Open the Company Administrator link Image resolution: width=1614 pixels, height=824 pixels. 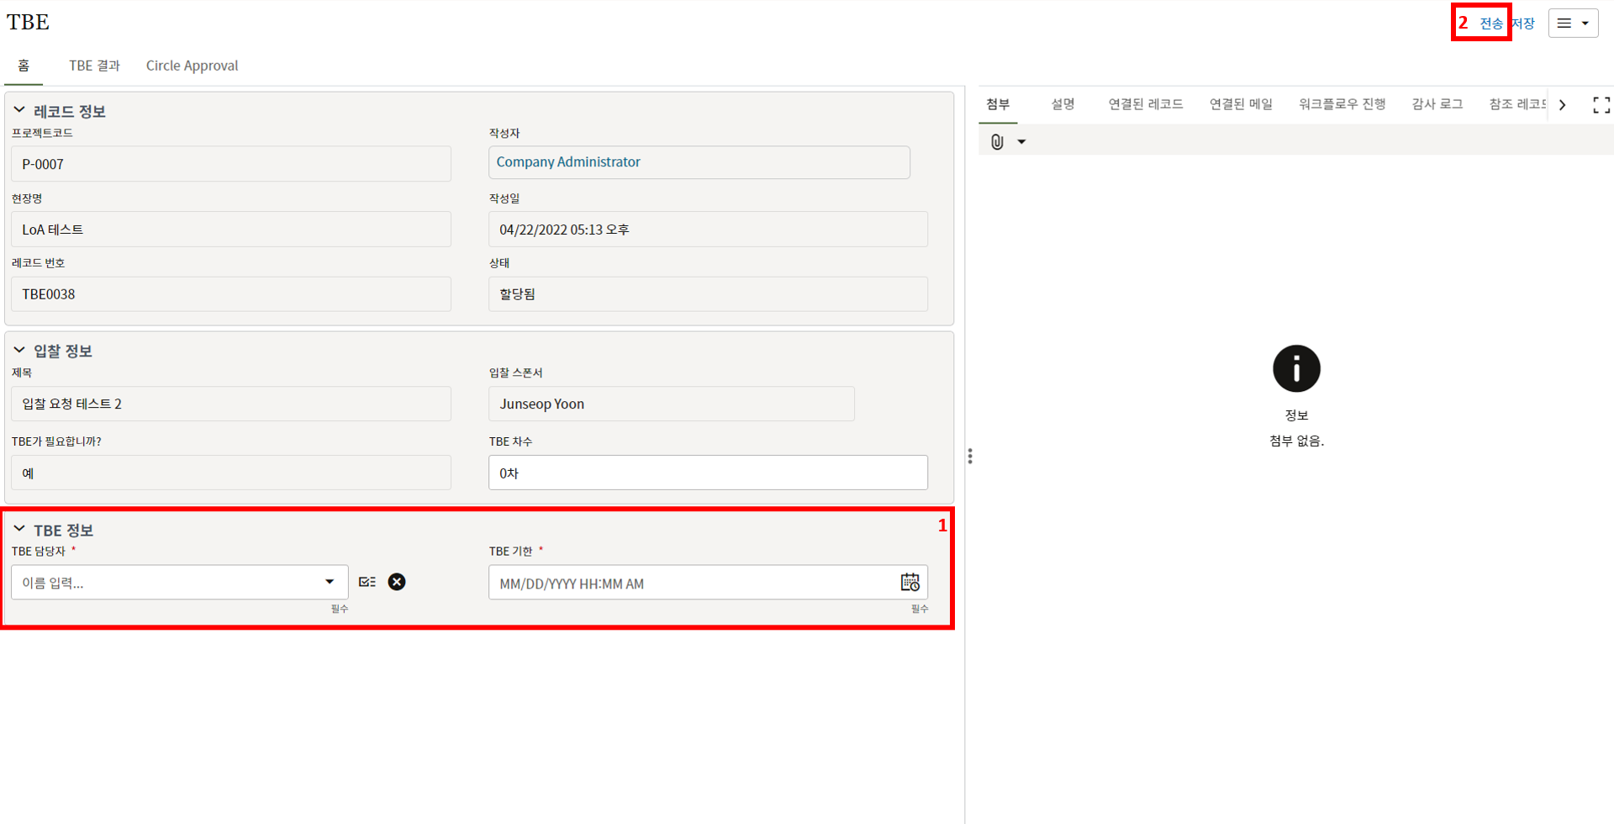click(x=568, y=162)
